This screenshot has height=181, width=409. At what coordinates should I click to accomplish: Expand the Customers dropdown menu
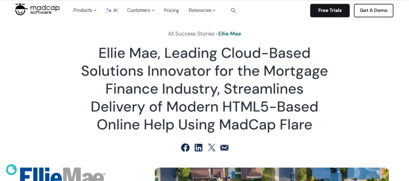tap(141, 10)
